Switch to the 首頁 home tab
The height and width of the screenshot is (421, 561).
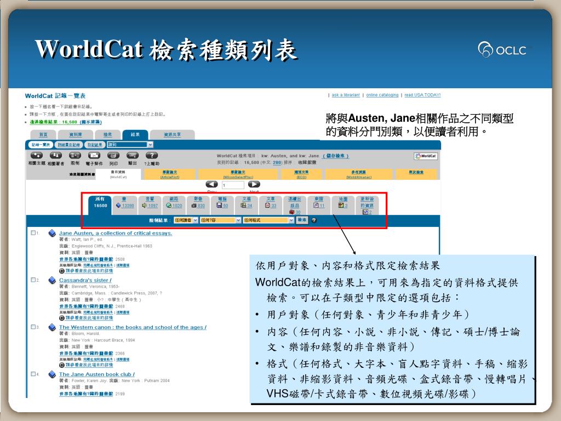click(43, 135)
